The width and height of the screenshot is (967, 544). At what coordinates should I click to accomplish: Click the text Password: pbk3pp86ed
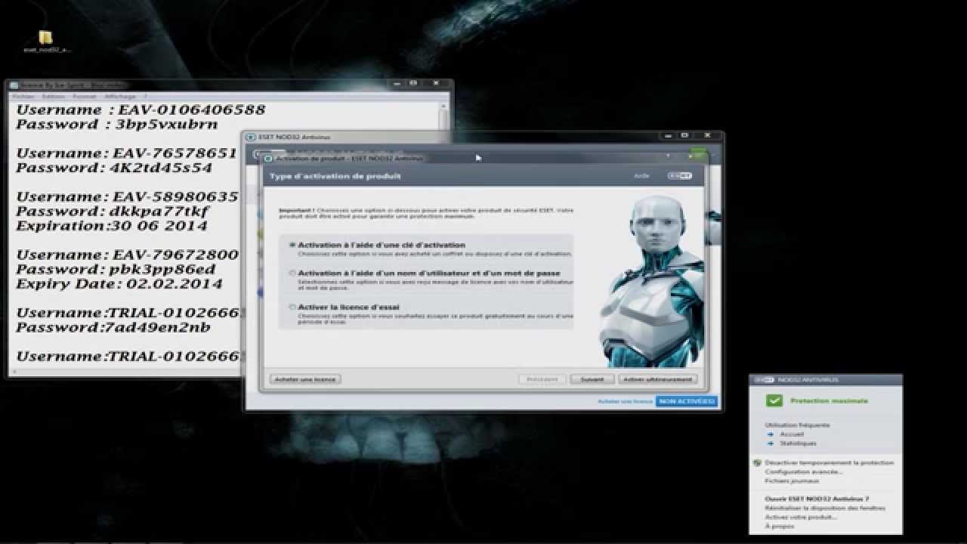click(x=116, y=270)
